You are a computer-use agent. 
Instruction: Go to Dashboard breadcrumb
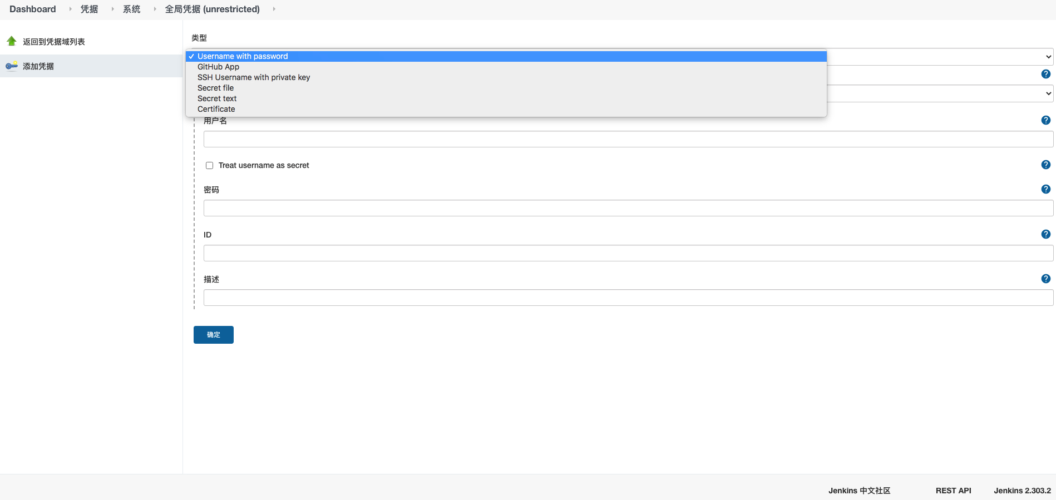tap(33, 9)
